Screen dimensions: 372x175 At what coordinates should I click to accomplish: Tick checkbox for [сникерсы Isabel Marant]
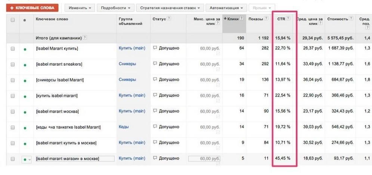13,80
